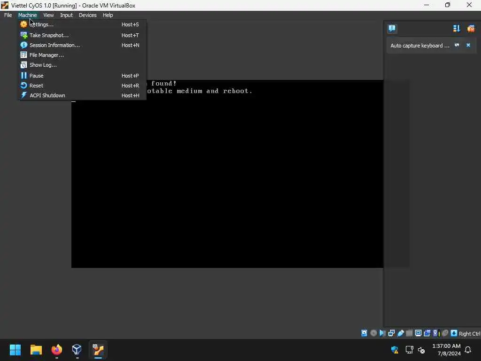481x361 pixels.
Task: Pause the virtual machine from the menu
Action: click(x=82, y=76)
